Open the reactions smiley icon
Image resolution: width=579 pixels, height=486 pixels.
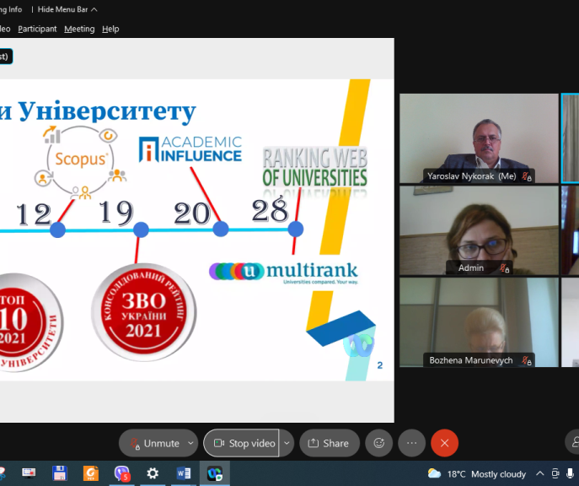pyautogui.click(x=379, y=443)
